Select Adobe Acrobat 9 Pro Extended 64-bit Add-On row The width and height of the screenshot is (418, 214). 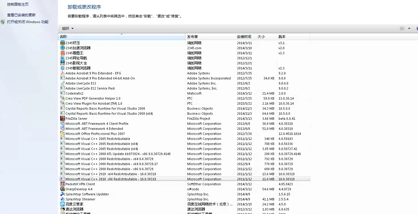(x=184, y=78)
